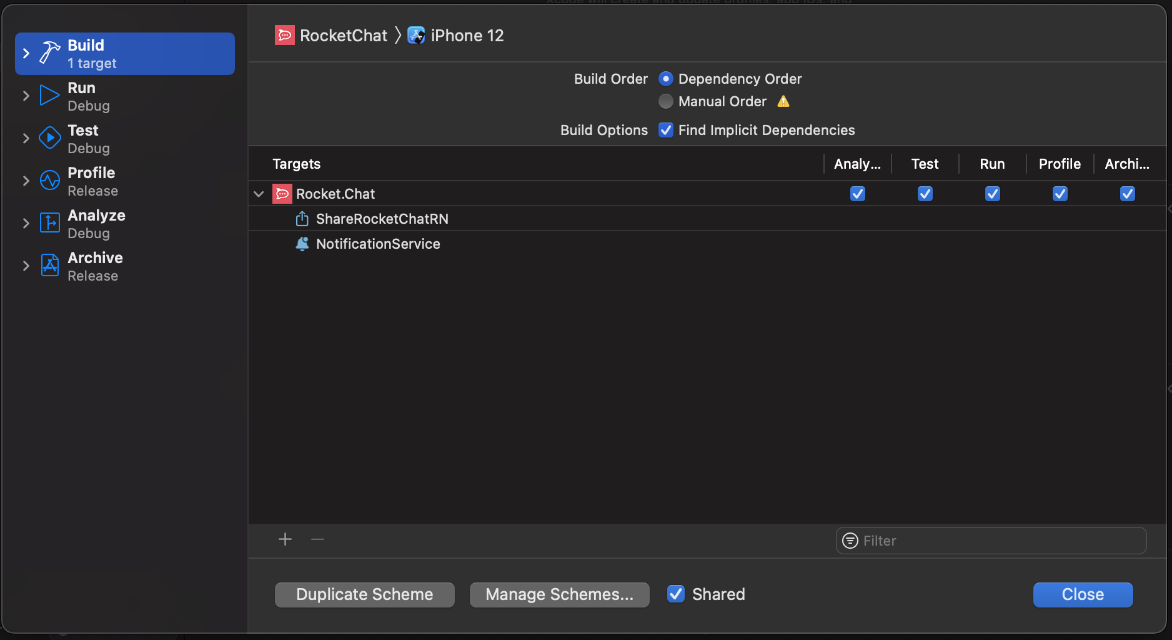Image resolution: width=1172 pixels, height=640 pixels.
Task: Click the Test diamond icon
Action: (50, 138)
